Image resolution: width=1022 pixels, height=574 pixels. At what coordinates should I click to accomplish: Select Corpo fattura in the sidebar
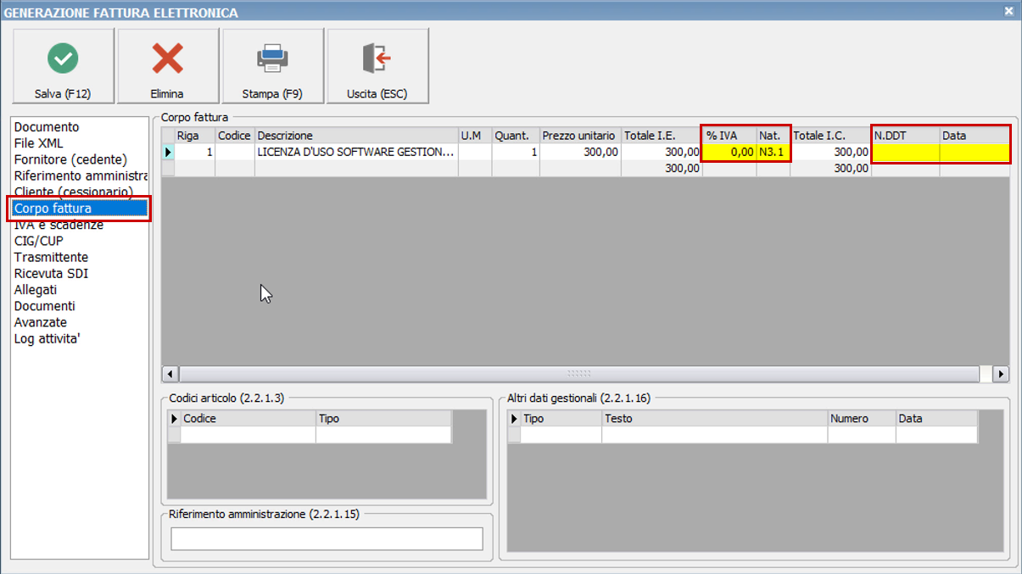click(x=81, y=208)
